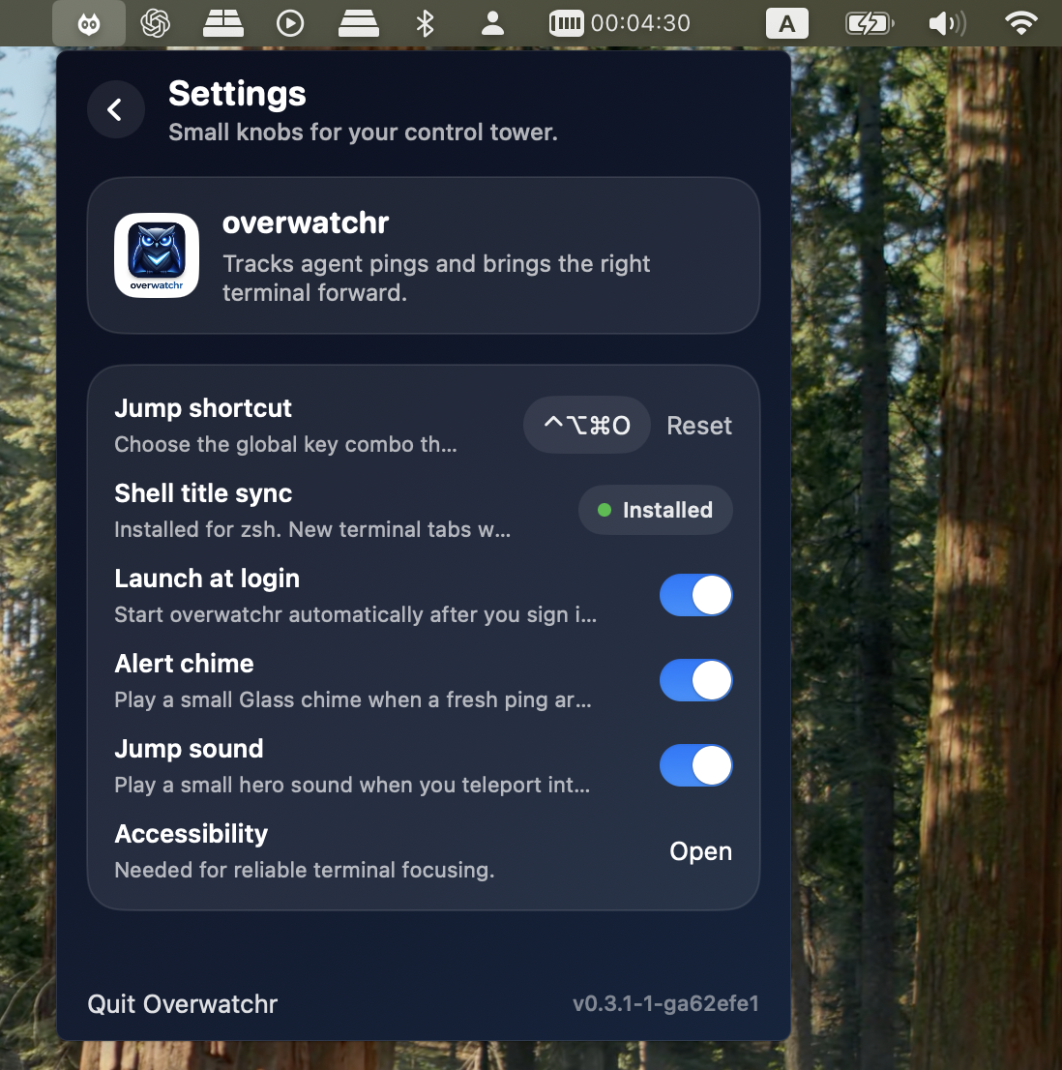
Task: Open the input source "A" menu
Action: coord(787,23)
